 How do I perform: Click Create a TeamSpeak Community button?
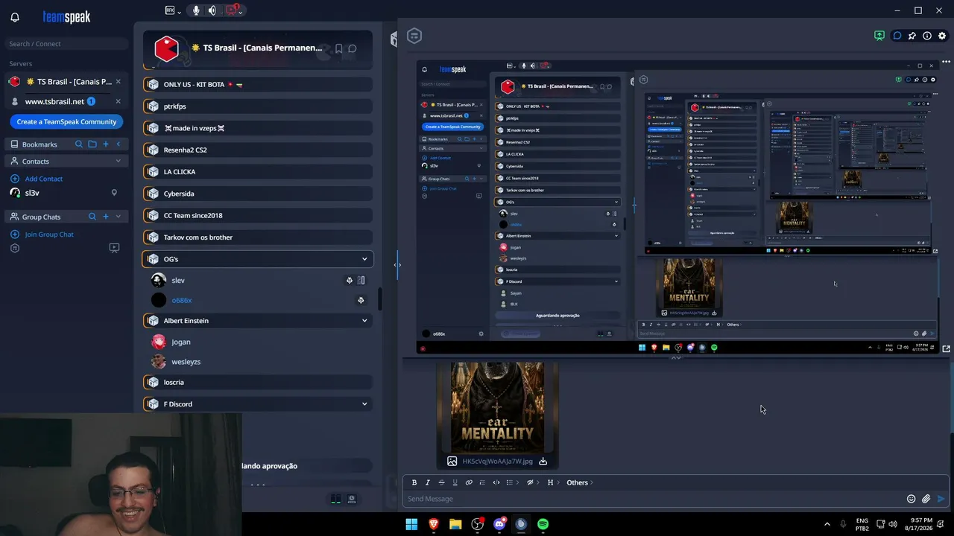66,121
